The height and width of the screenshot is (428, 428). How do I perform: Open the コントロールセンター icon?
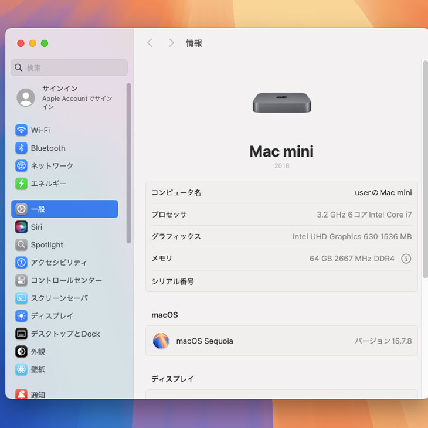click(x=21, y=280)
